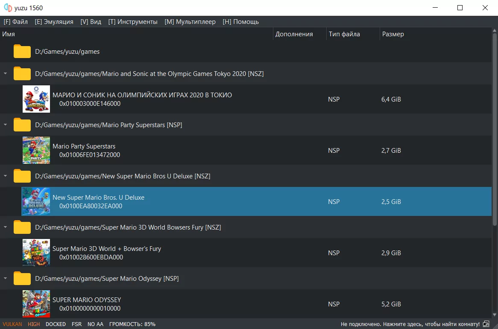Click the 2,7 GiB size cell
Screen dimensions: 498x329
pos(391,150)
